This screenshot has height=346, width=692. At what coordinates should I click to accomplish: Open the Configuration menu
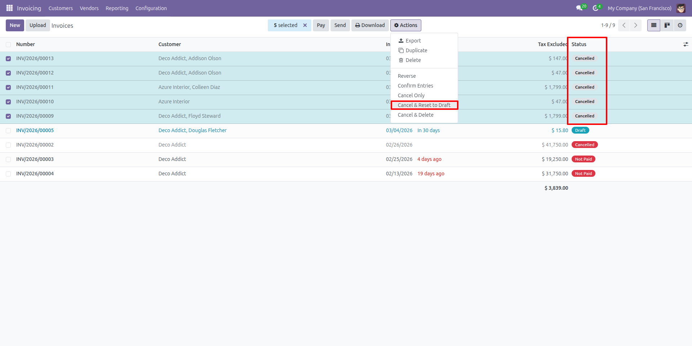[x=151, y=8]
